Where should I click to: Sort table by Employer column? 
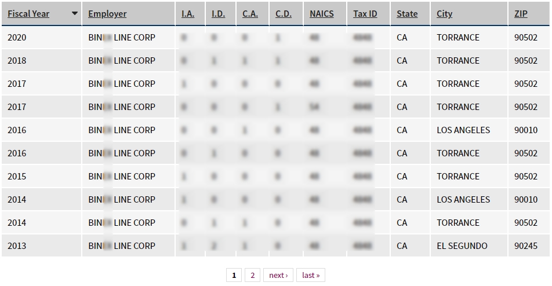[107, 14]
